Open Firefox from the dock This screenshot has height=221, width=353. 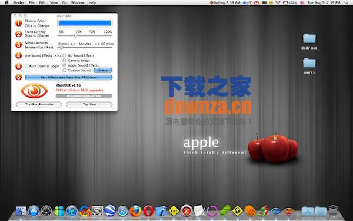(x=135, y=211)
